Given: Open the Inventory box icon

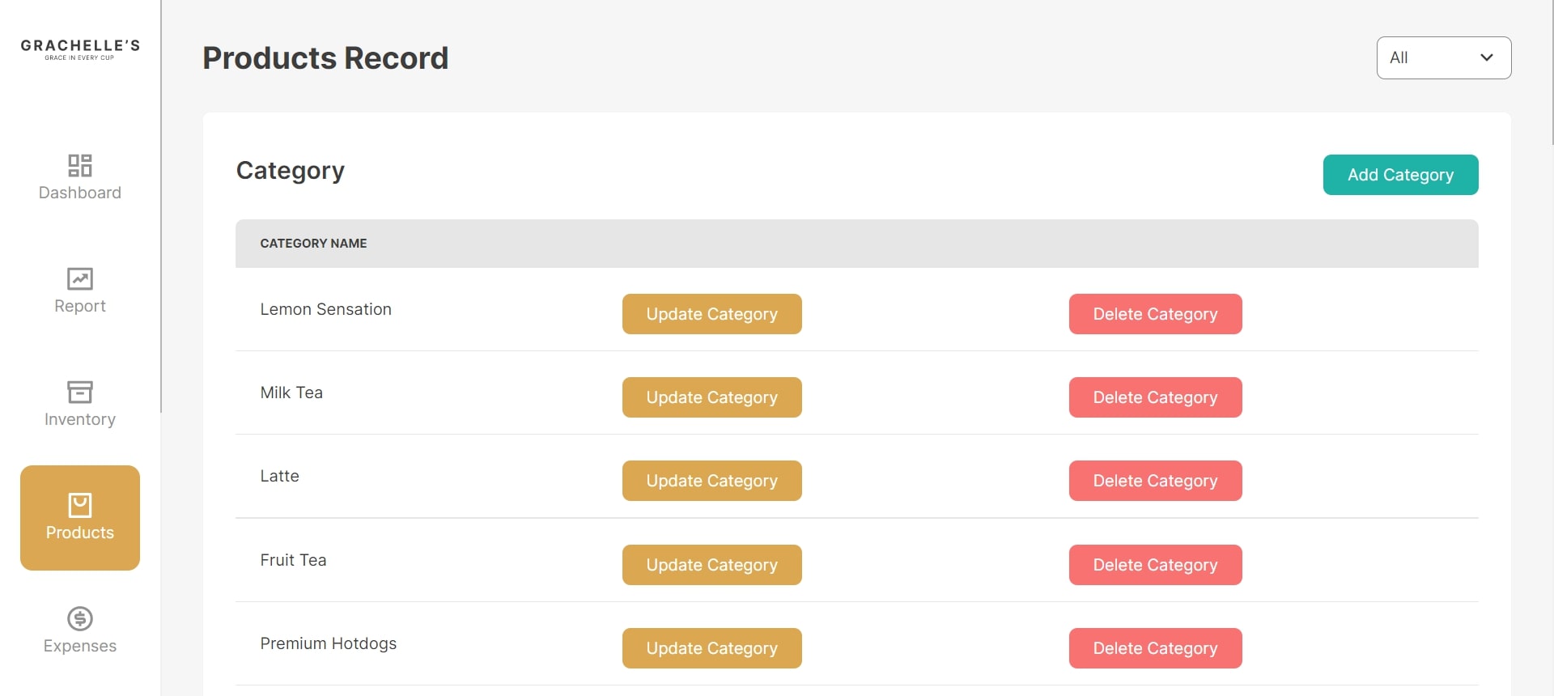Looking at the screenshot, I should tap(80, 393).
